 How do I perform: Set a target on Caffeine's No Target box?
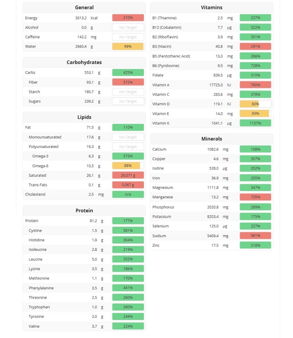tap(128, 37)
